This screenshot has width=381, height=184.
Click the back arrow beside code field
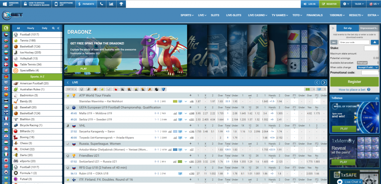point(334,42)
